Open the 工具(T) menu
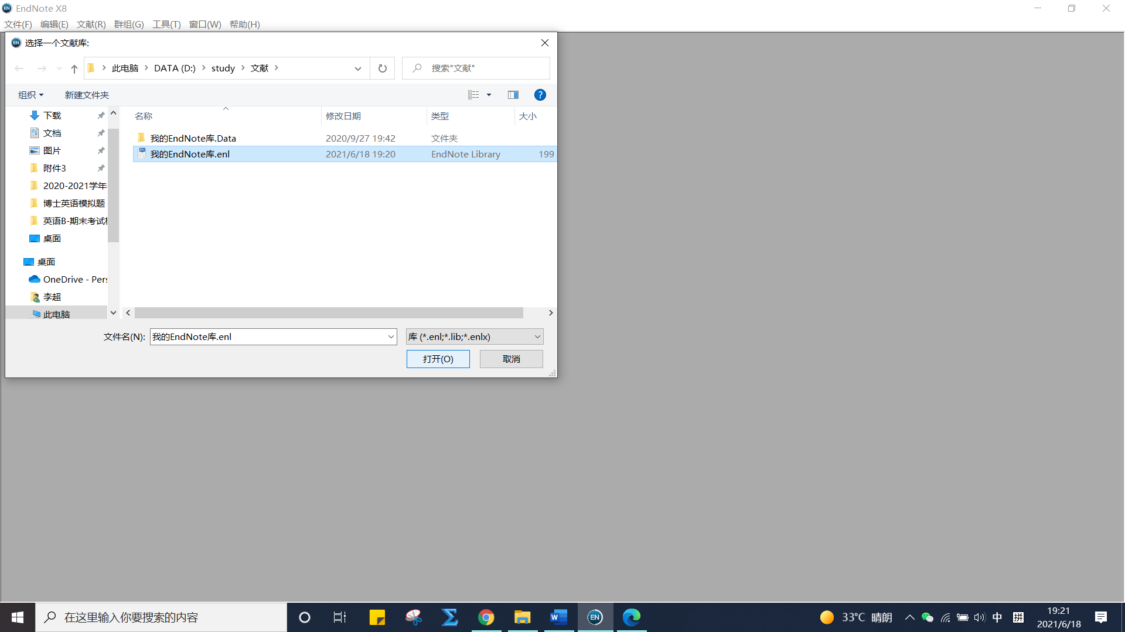The height and width of the screenshot is (632, 1125). 166,24
